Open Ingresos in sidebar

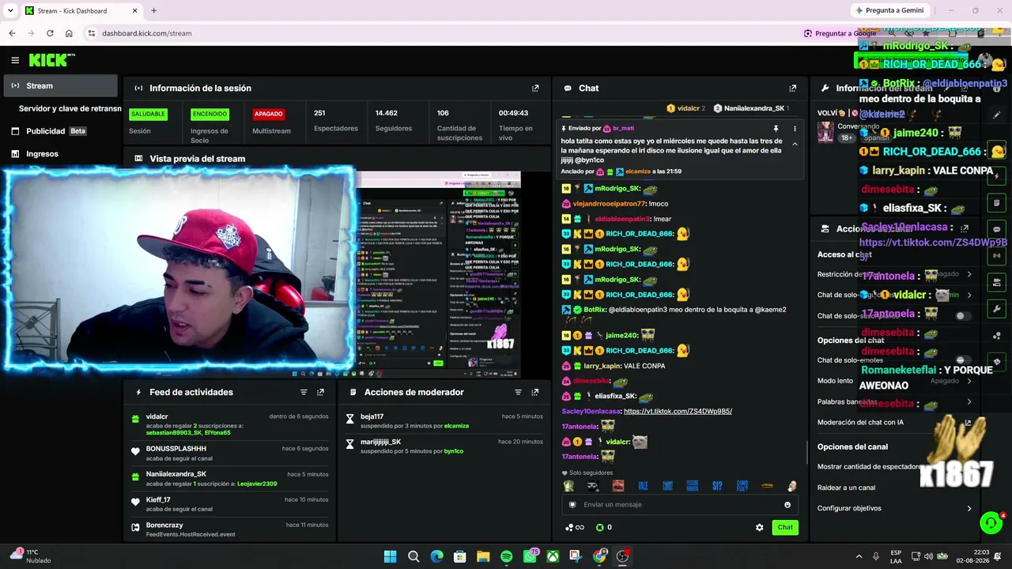tap(59, 154)
